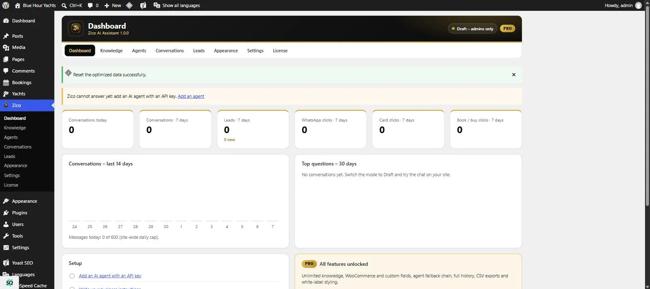Switch to the License tab

(280, 51)
